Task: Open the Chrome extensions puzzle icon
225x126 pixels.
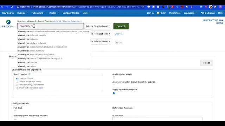Action: (x=216, y=7)
